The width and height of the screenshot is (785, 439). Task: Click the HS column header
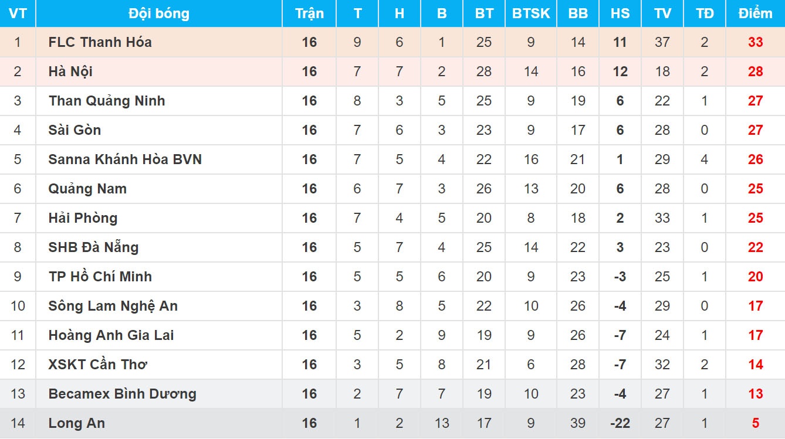(620, 13)
